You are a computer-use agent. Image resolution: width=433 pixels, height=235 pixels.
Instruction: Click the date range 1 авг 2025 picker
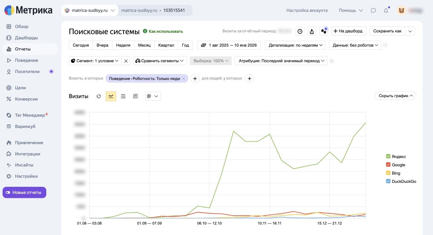[229, 45]
